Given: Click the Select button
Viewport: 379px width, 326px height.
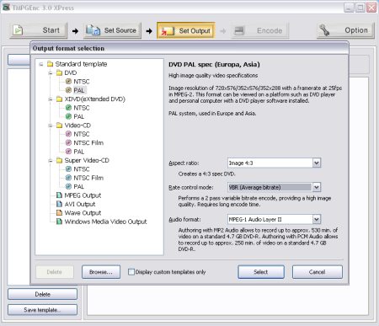Looking at the screenshot, I should [x=261, y=272].
